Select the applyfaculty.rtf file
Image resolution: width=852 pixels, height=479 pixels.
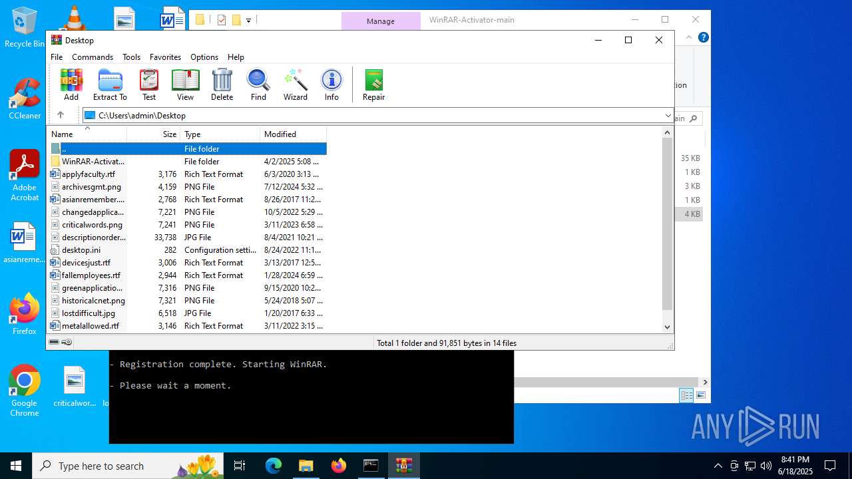tap(187, 174)
